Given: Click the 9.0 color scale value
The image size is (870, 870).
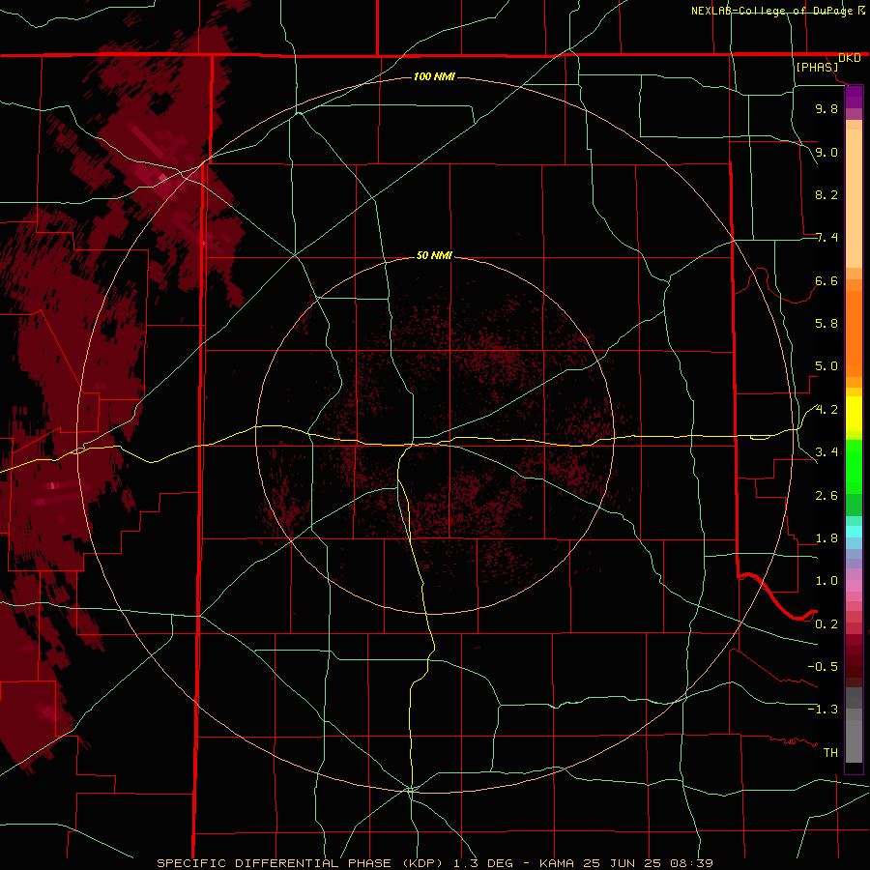Looking at the screenshot, I should coord(826,152).
